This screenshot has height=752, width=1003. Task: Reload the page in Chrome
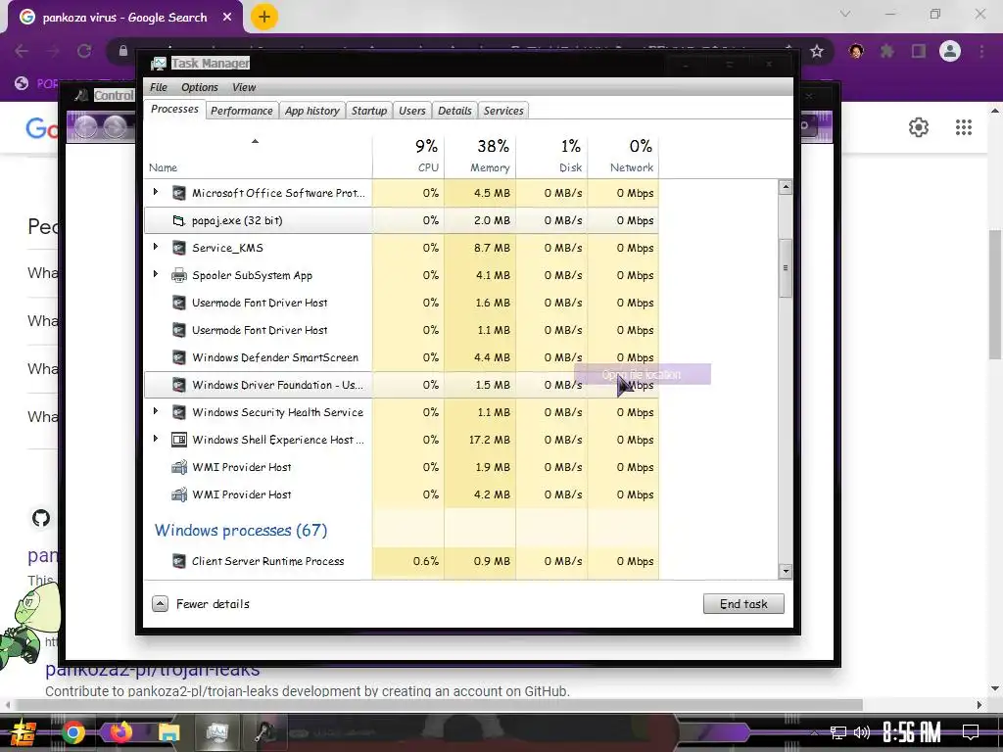[x=84, y=51]
